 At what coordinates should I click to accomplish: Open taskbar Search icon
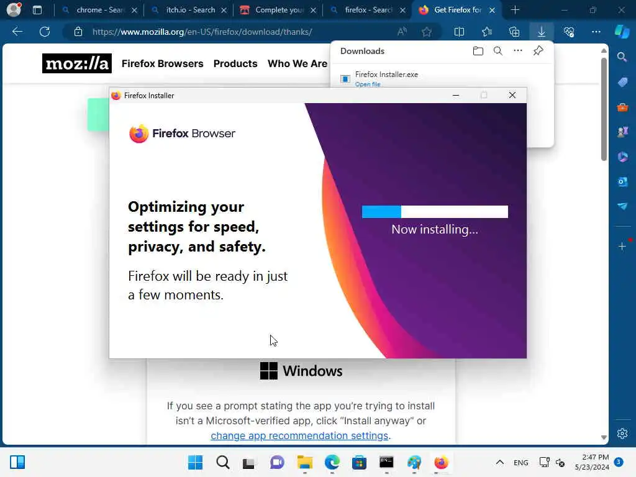pyautogui.click(x=223, y=462)
